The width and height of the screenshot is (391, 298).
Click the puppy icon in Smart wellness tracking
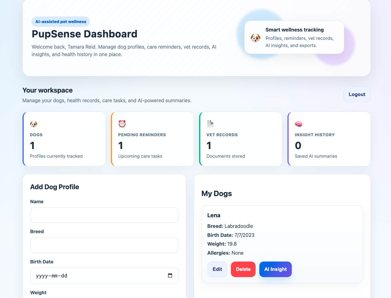coord(255,37)
